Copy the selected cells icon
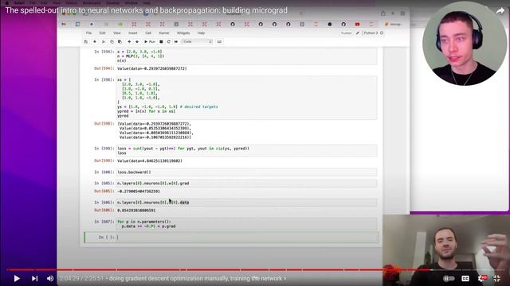Image resolution: width=510 pixels, height=286 pixels. point(112,42)
